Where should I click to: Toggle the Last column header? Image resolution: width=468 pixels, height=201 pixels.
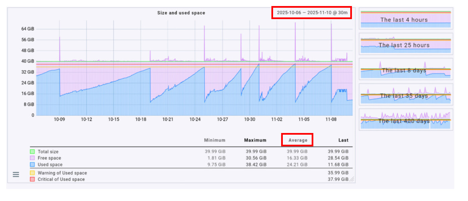(343, 140)
